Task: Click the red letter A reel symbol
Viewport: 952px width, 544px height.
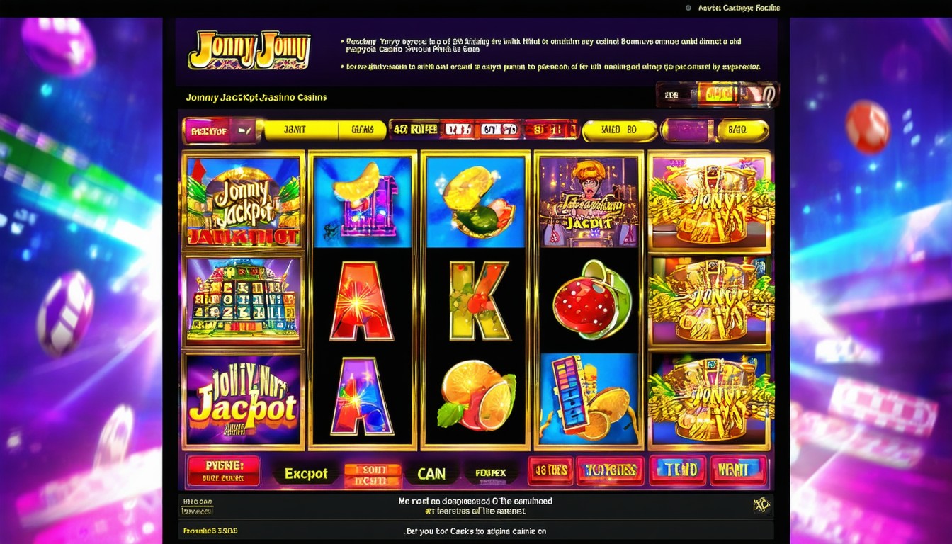Action: point(362,301)
